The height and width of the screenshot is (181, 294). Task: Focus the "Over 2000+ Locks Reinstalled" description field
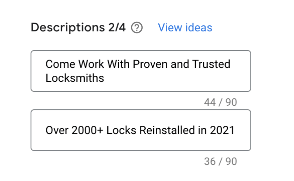(140, 130)
